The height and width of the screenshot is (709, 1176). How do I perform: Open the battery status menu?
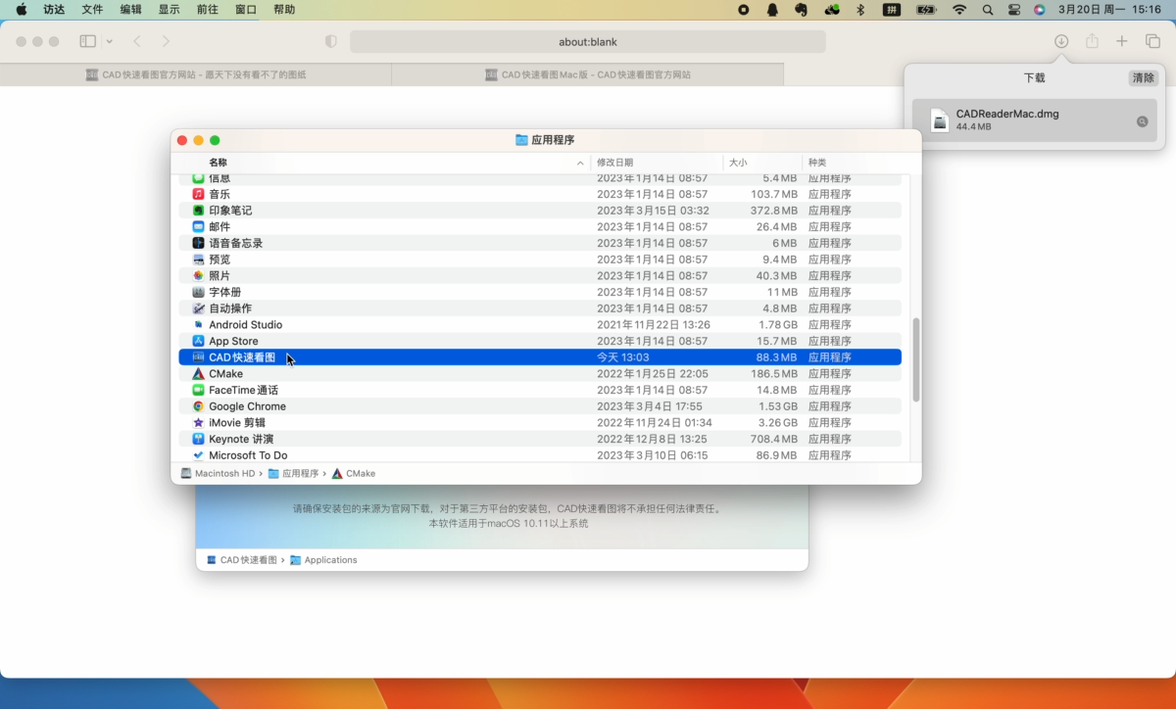(926, 10)
